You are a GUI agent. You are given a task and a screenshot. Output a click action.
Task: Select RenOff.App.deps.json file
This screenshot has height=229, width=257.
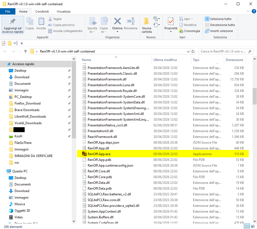103,143
